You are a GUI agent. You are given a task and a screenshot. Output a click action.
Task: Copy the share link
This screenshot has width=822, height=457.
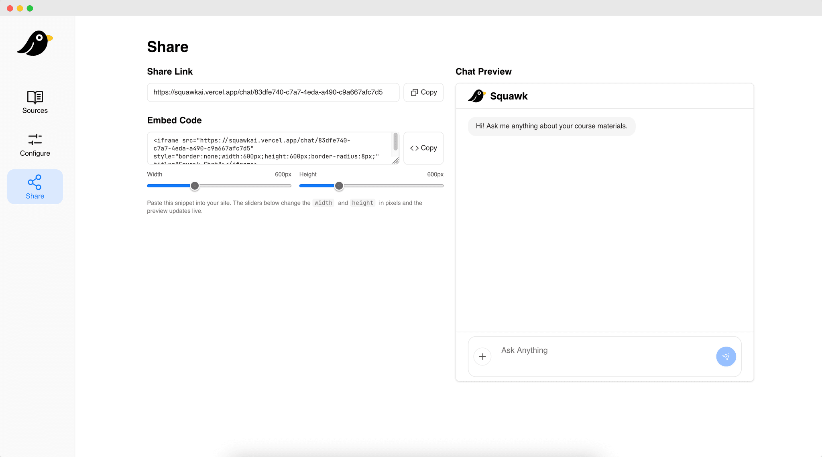coord(423,92)
